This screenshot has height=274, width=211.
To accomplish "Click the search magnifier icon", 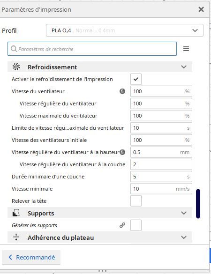I will (14, 49).
